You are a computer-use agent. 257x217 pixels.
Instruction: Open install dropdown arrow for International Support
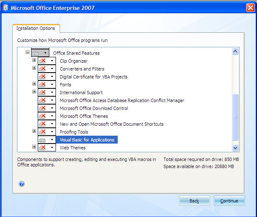(x=52, y=93)
